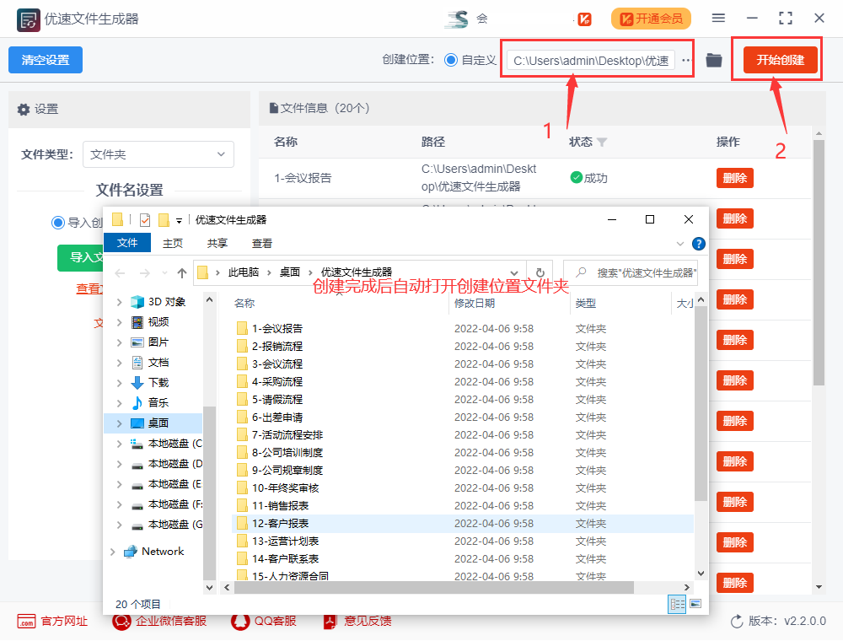Switch to the 查看 ribbon tab
Viewport: 843px width, 641px height.
click(x=261, y=242)
